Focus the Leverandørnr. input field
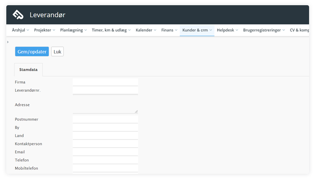This screenshot has width=315, height=179. coord(105,90)
